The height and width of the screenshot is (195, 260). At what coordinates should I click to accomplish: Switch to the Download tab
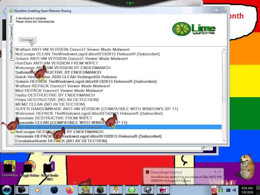tap(11, 32)
